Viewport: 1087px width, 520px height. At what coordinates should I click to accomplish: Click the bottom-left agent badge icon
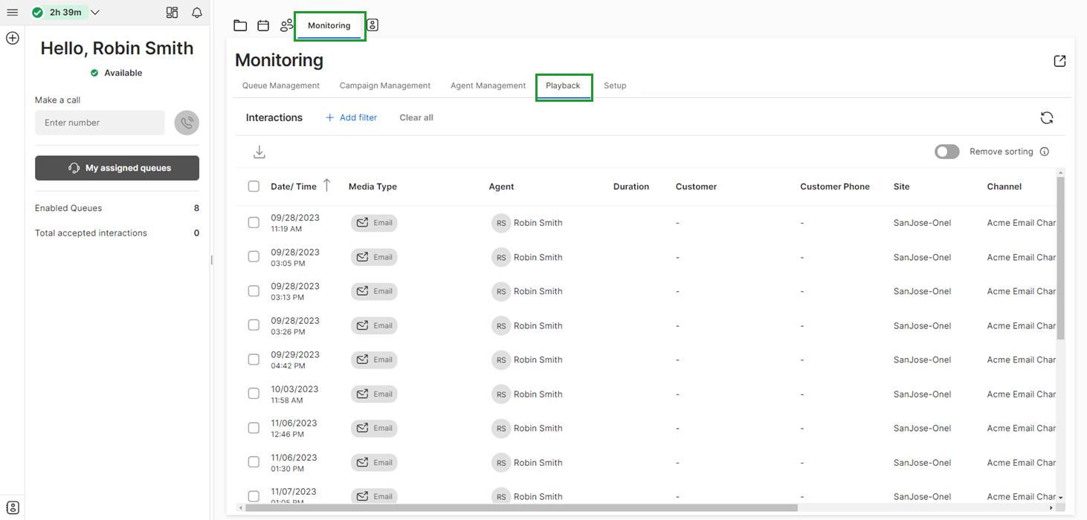pos(12,508)
